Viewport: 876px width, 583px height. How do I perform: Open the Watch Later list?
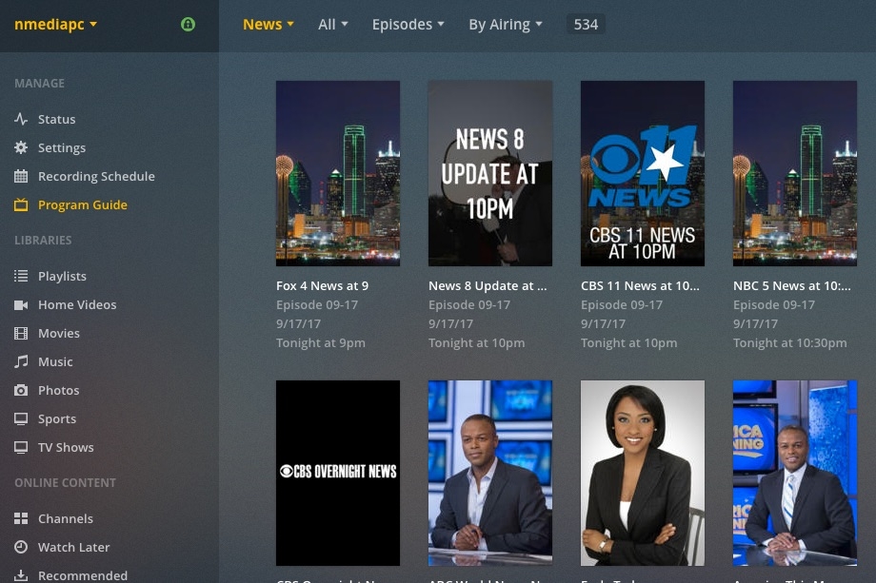pos(73,547)
